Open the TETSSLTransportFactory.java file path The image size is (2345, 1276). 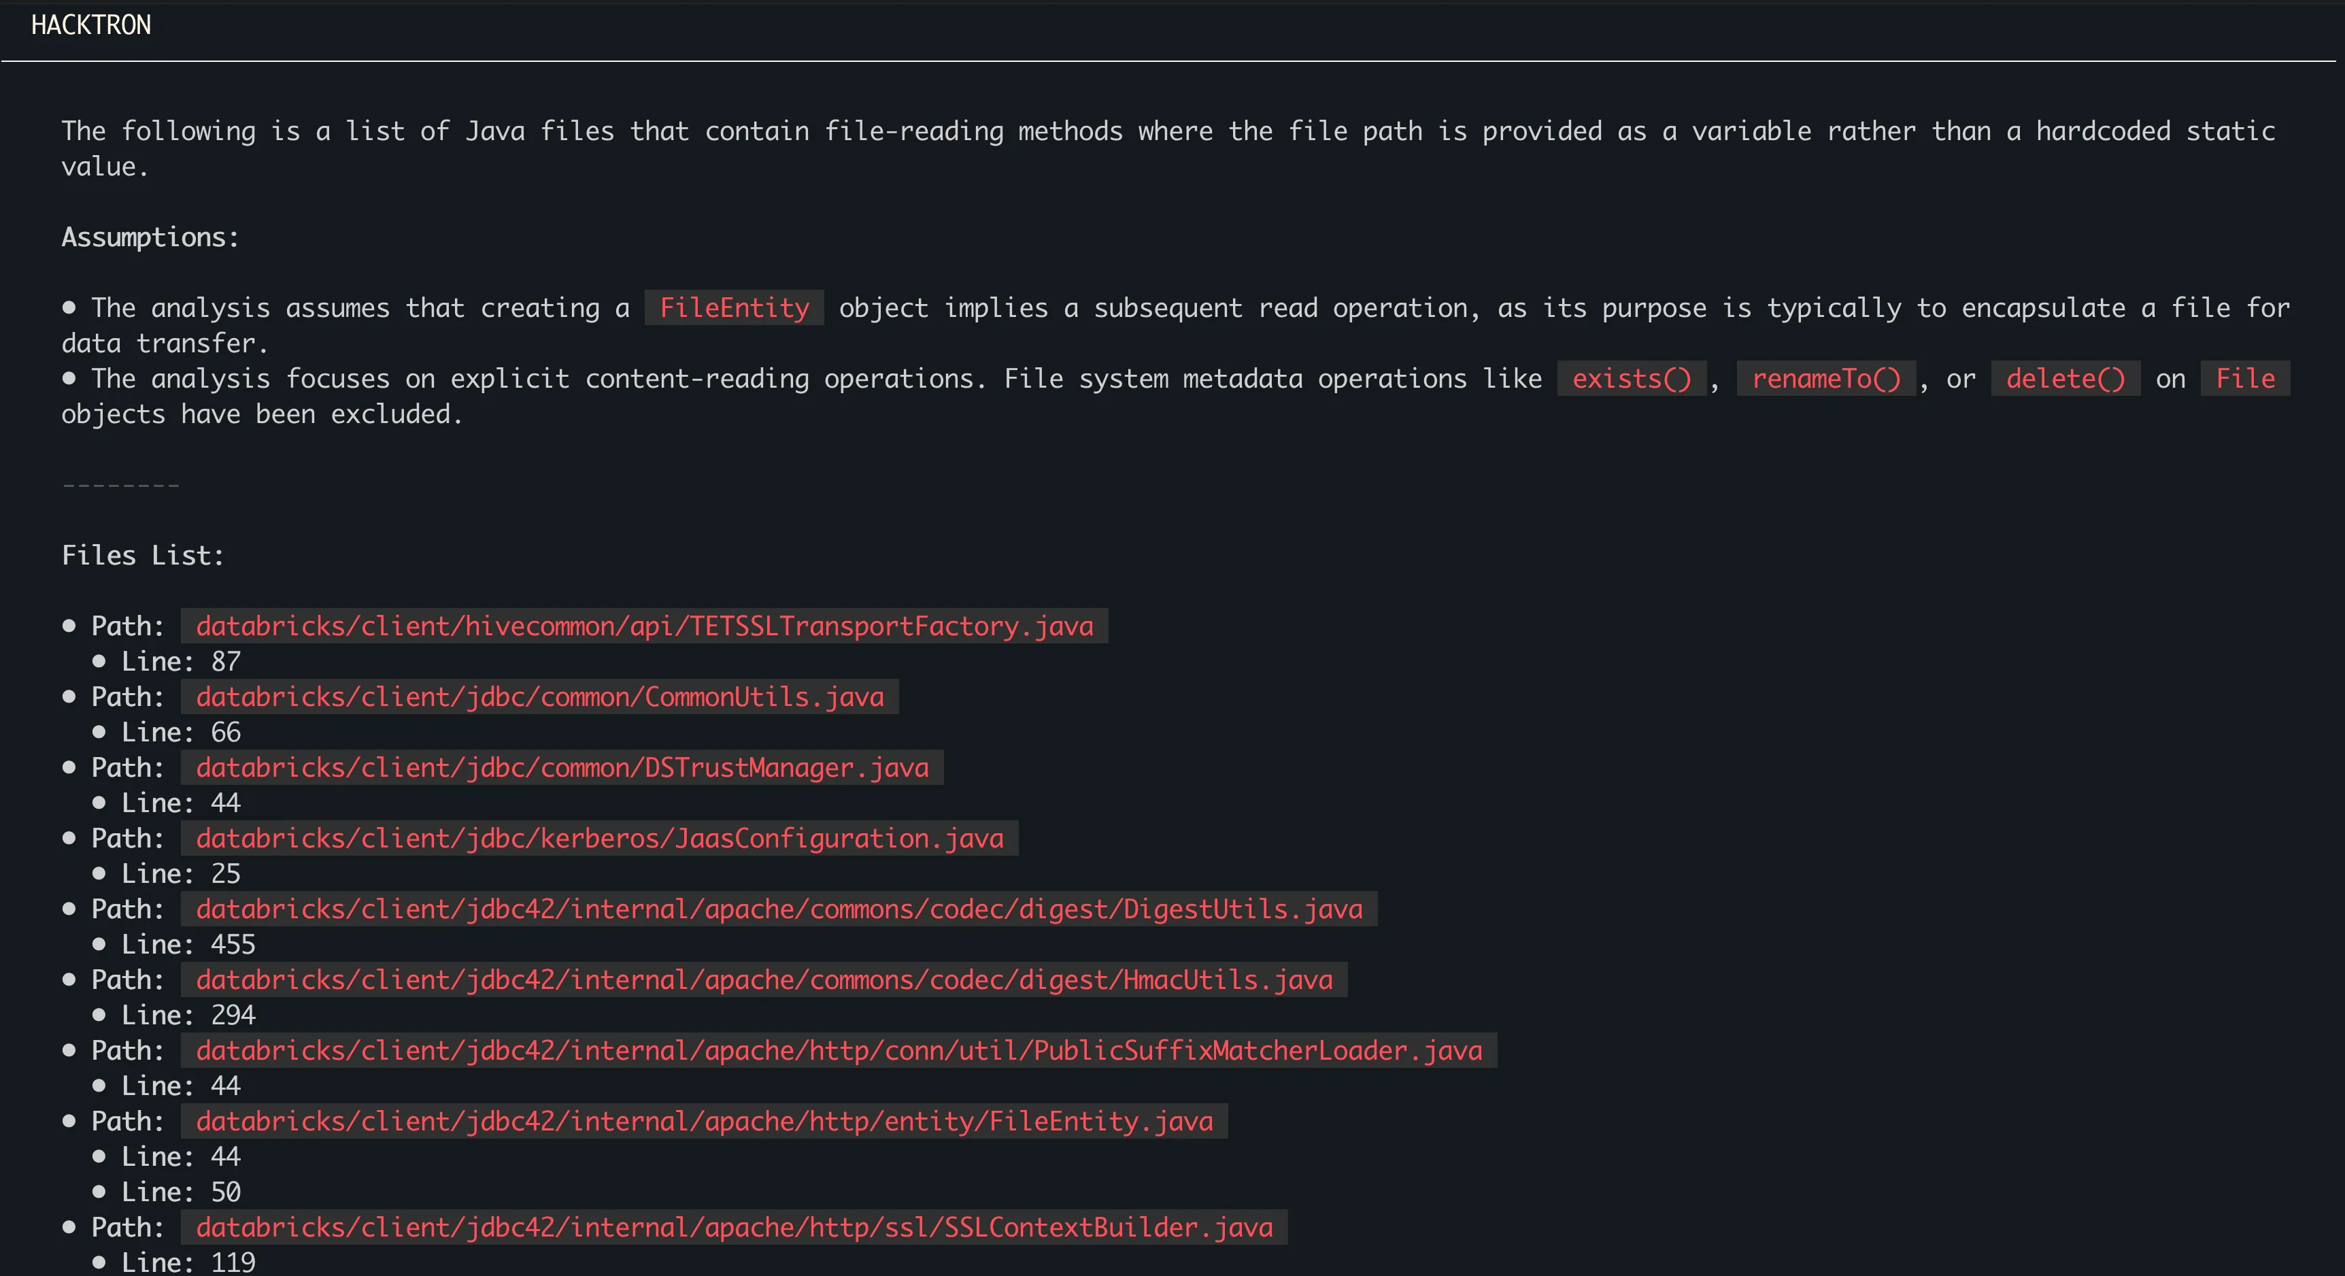click(x=643, y=626)
